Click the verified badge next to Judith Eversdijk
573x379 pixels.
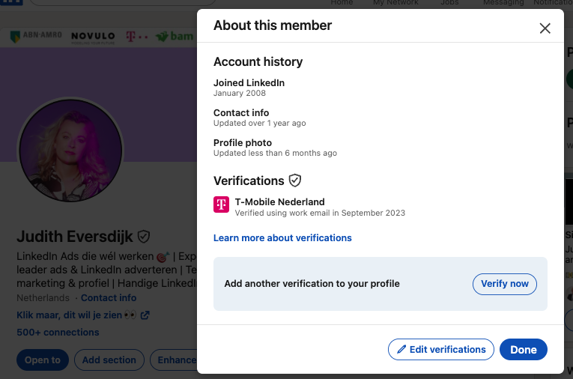(x=144, y=237)
